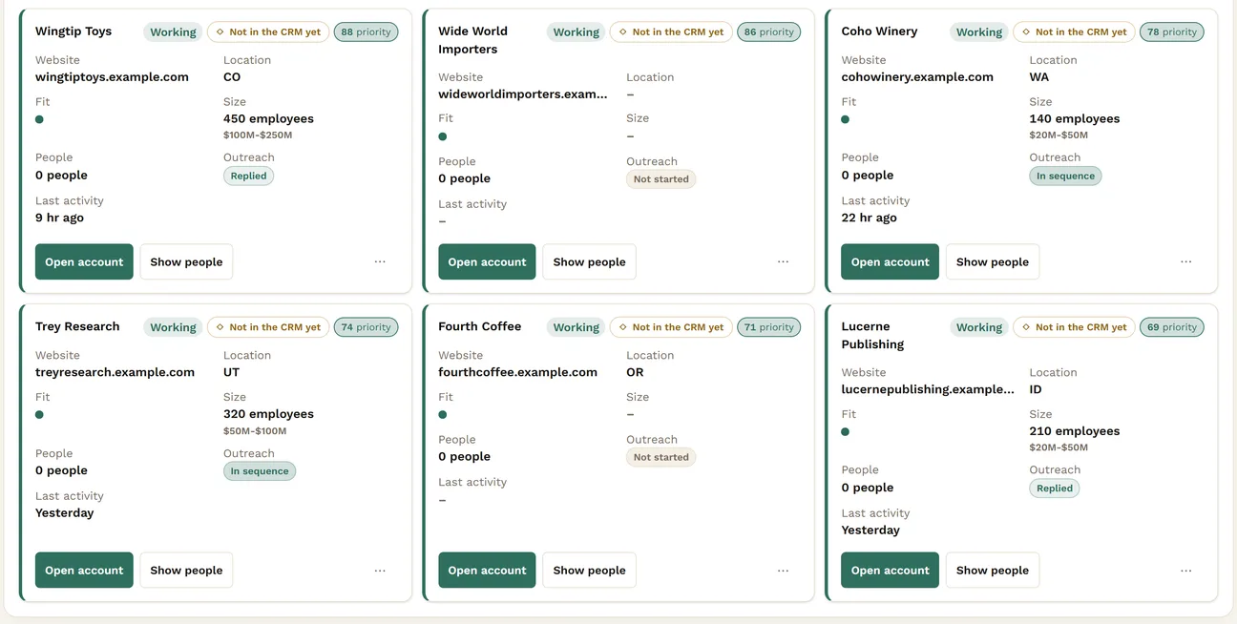Click the Fit dot on Lucerne Publishing
The width and height of the screenshot is (1237, 624).
click(x=846, y=432)
